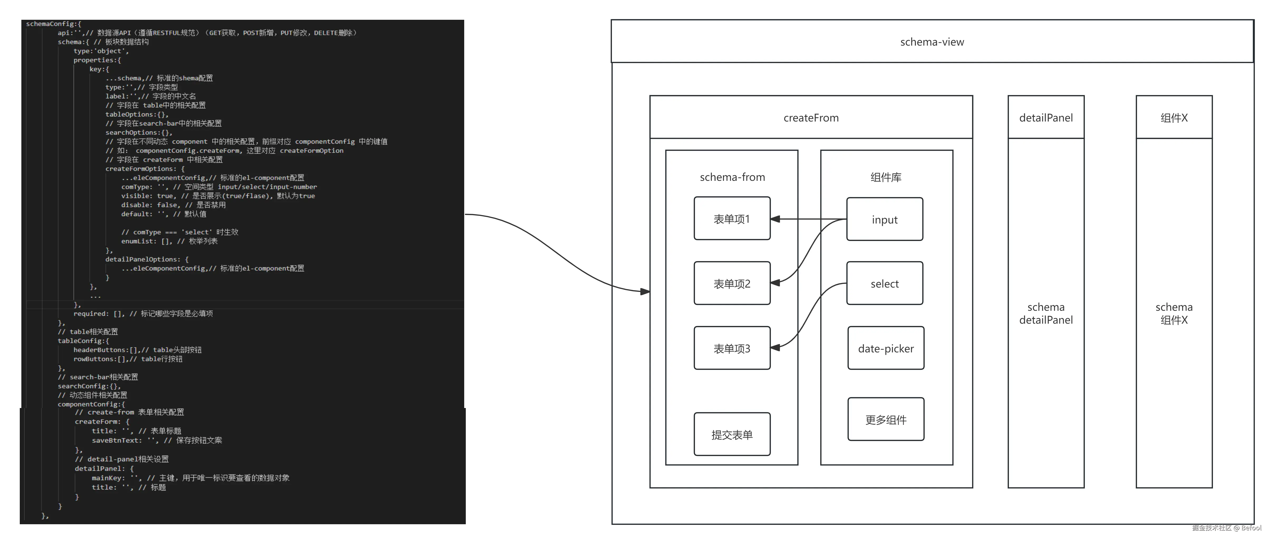
Task: Select the select component box
Action: pos(884,283)
